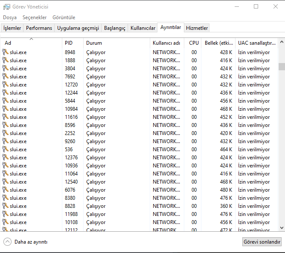The image size is (285, 253).
Task: Sort by the Durum column header
Action: coord(117,43)
